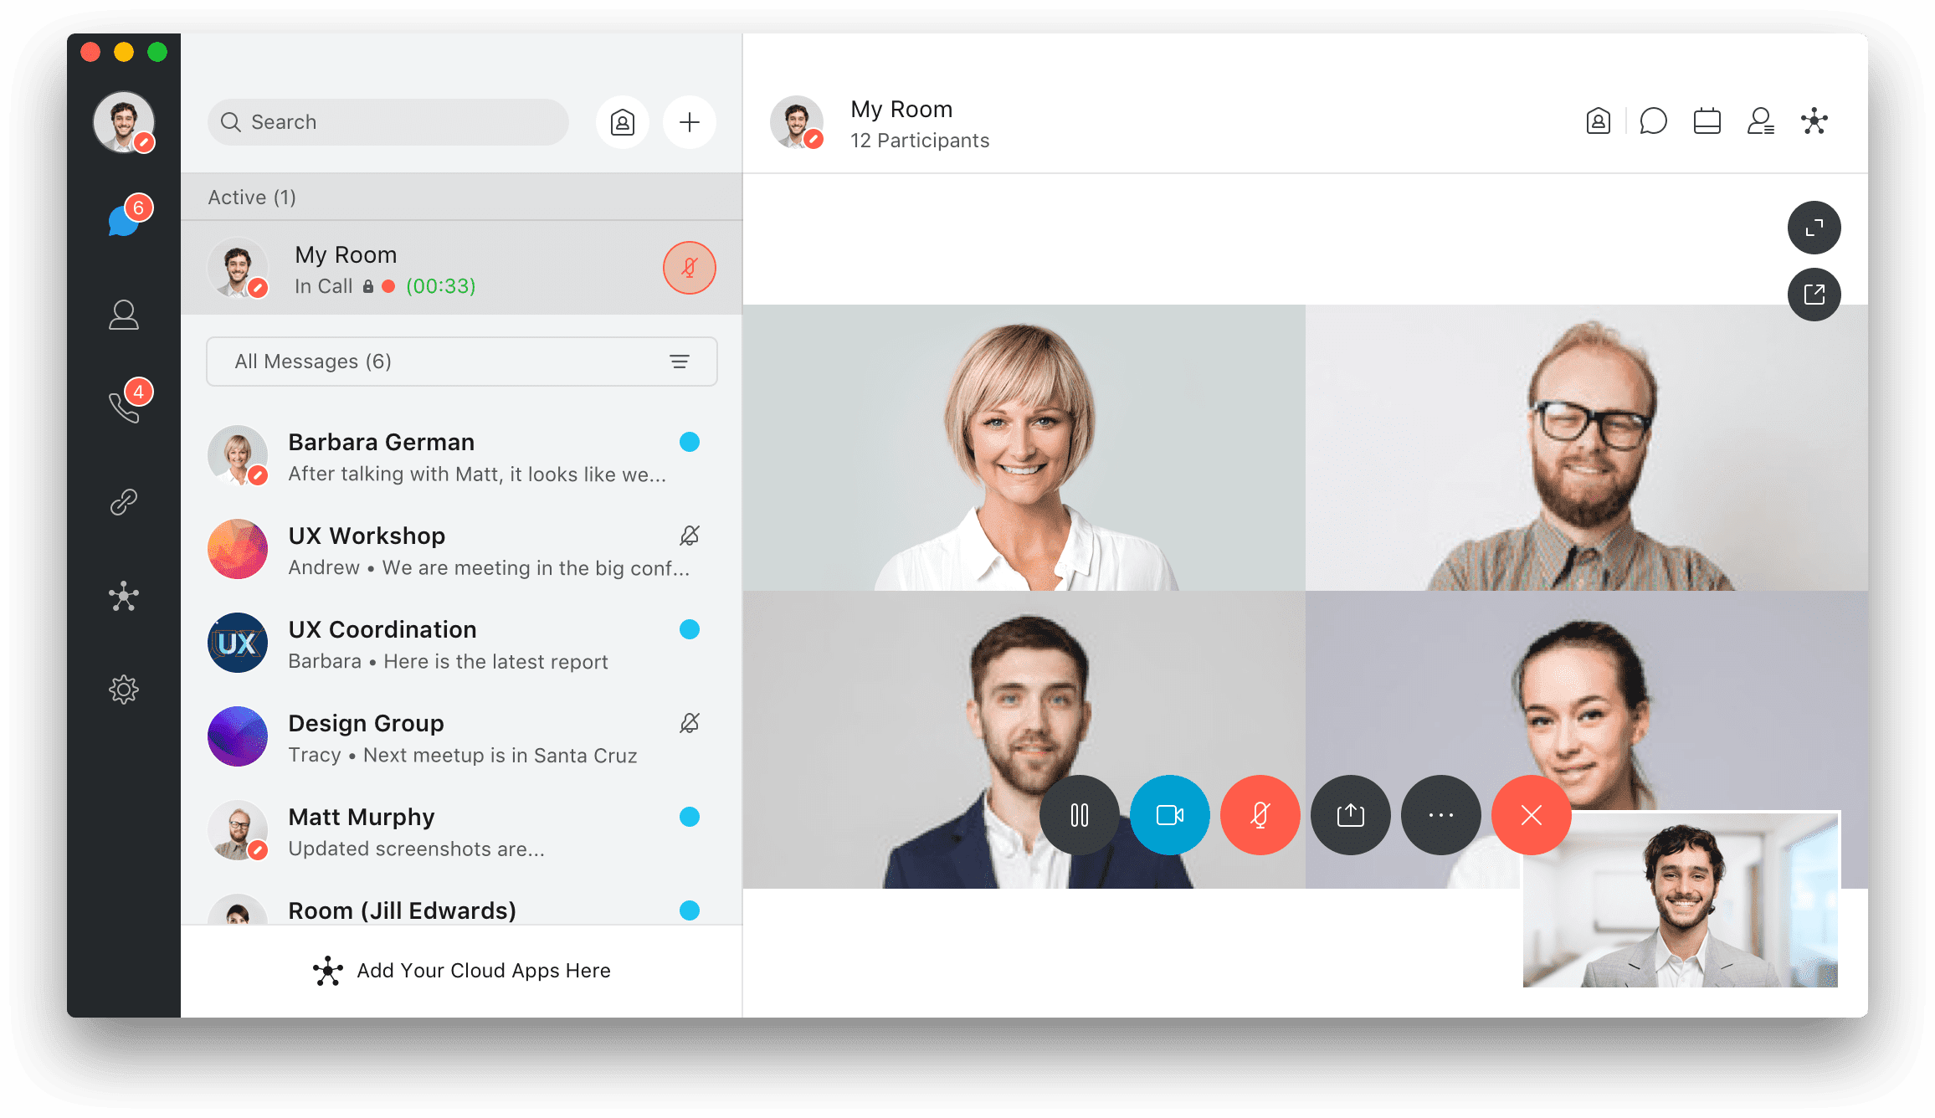Image resolution: width=1935 pixels, height=1118 pixels.
Task: Click Add Your Cloud Apps Here button
Action: 463,969
